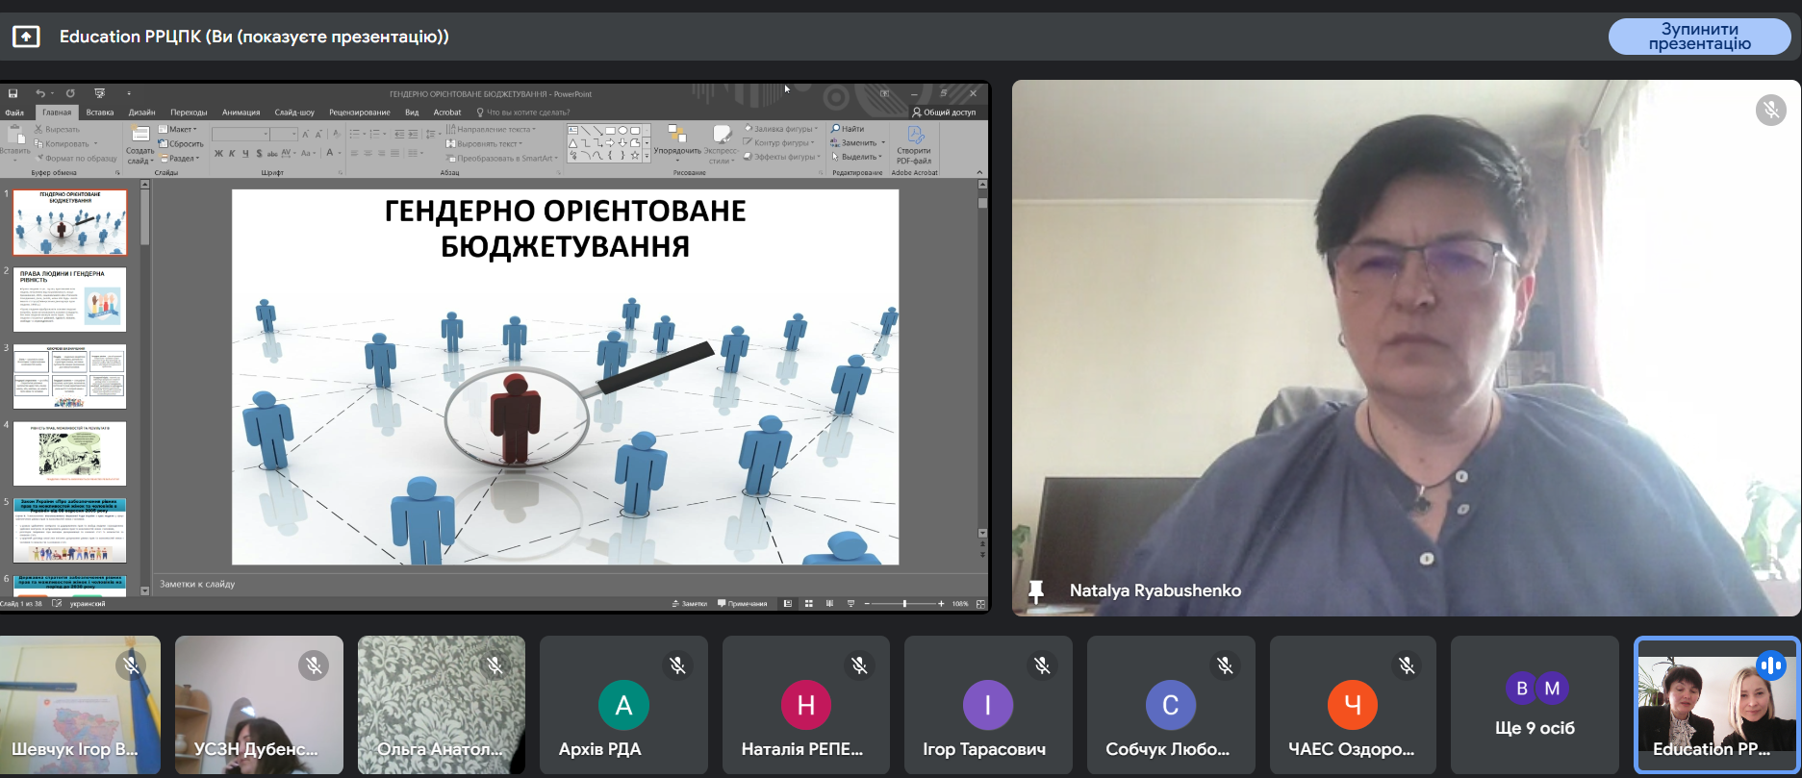Click the Save icon in PowerPoint's quick access toolbar
Image resolution: width=1802 pixels, height=778 pixels.
[13, 93]
